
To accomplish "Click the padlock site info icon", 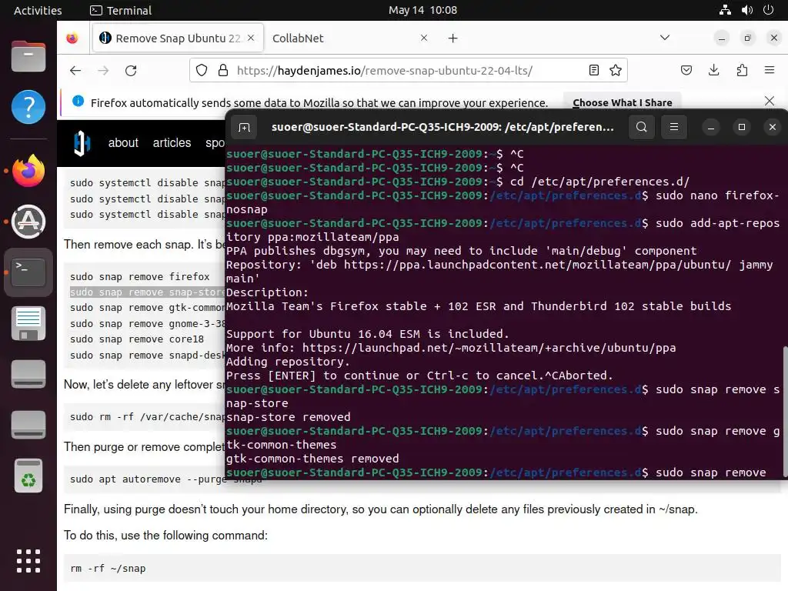I will click(x=223, y=70).
